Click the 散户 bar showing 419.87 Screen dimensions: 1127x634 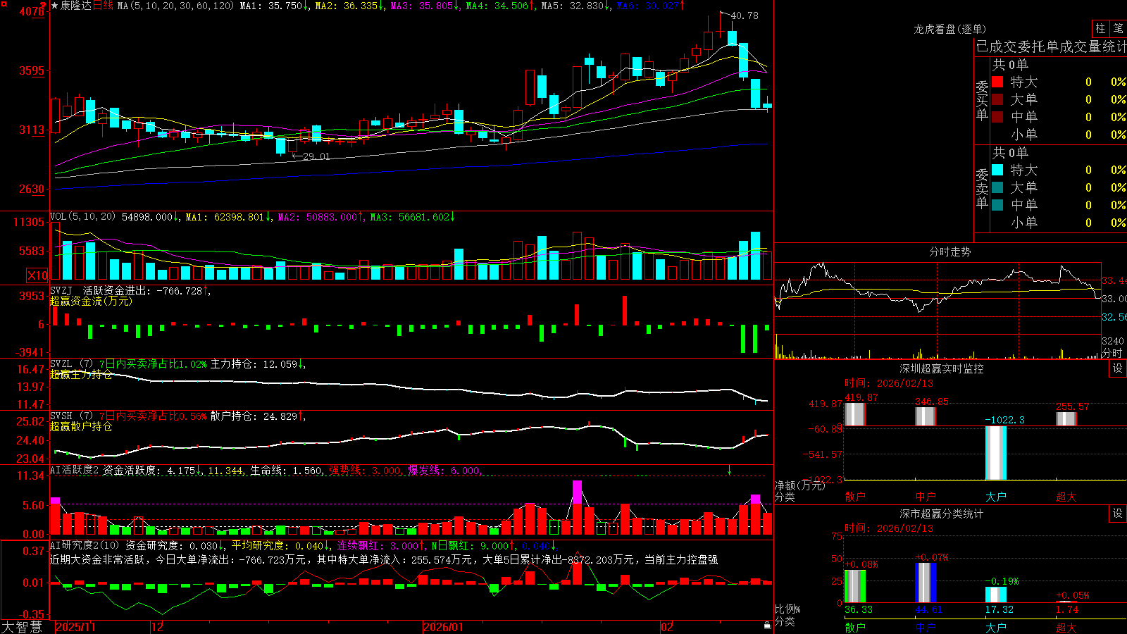tap(855, 414)
